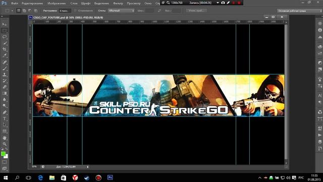
Task: Open the Изображение menu
Action: (x=57, y=4)
